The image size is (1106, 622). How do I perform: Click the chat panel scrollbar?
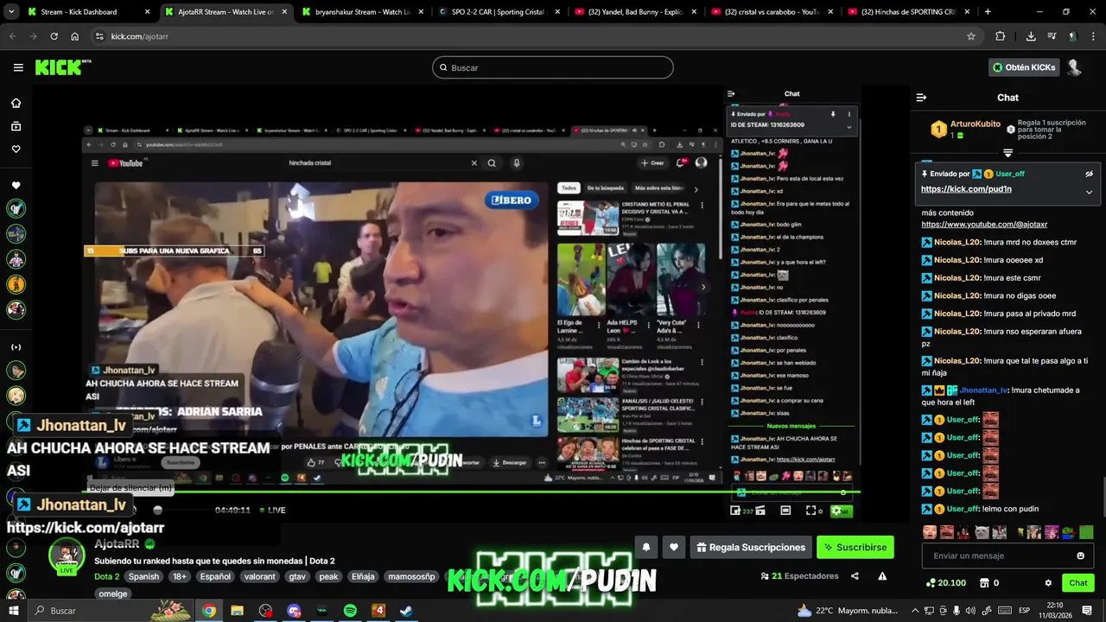point(1103,498)
